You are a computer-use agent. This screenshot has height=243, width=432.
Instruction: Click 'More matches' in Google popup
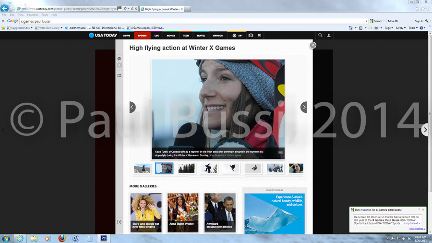tap(417, 229)
